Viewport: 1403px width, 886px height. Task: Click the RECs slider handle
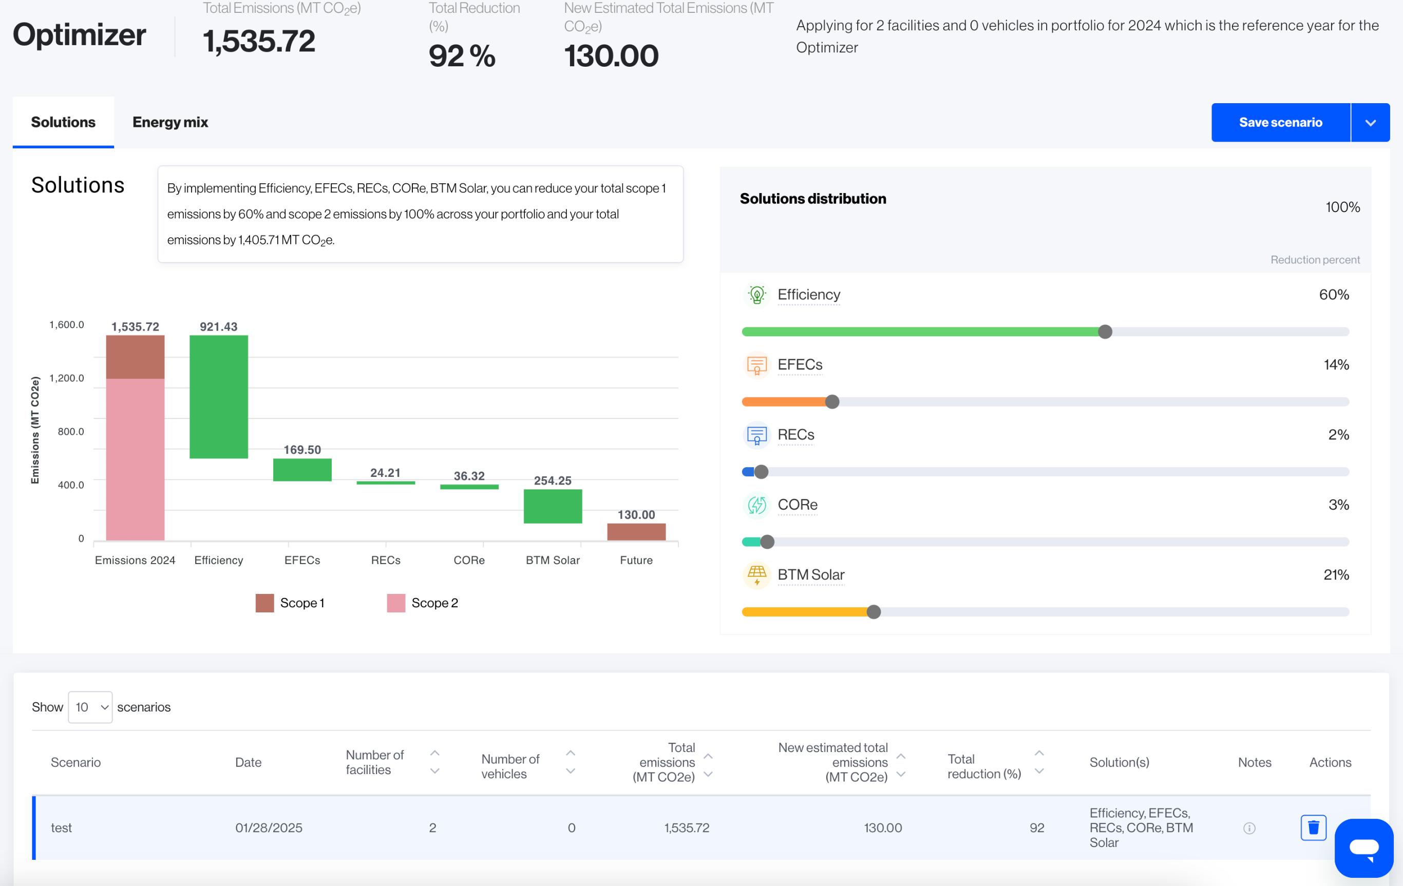(x=761, y=472)
